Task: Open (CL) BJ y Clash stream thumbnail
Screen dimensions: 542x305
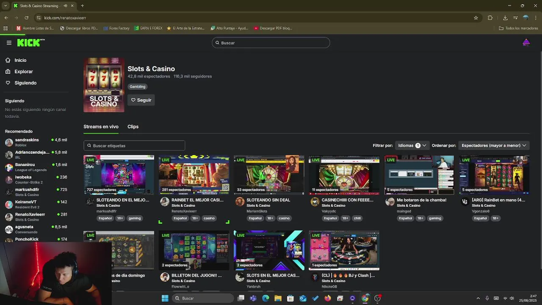Action: click(x=344, y=250)
